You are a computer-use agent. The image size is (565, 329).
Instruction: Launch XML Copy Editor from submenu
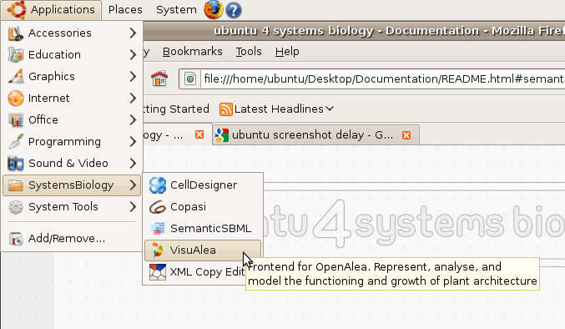point(195,272)
